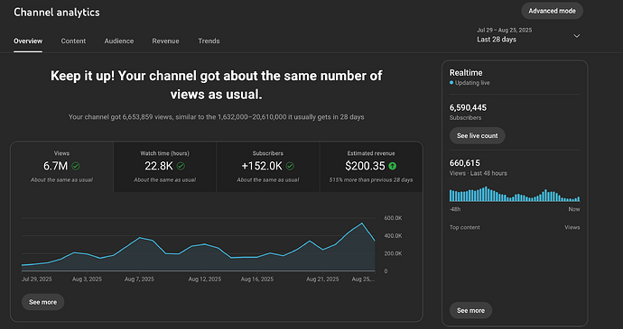Click the Advanced mode button
Image resolution: width=623 pixels, height=329 pixels.
(552, 11)
